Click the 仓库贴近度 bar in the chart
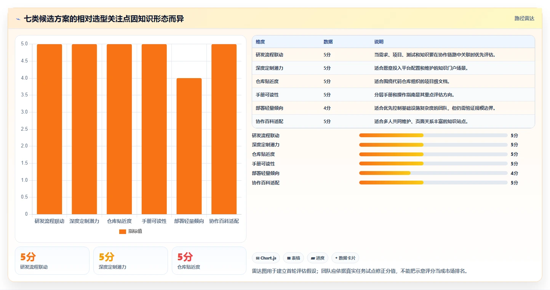 pos(119,129)
